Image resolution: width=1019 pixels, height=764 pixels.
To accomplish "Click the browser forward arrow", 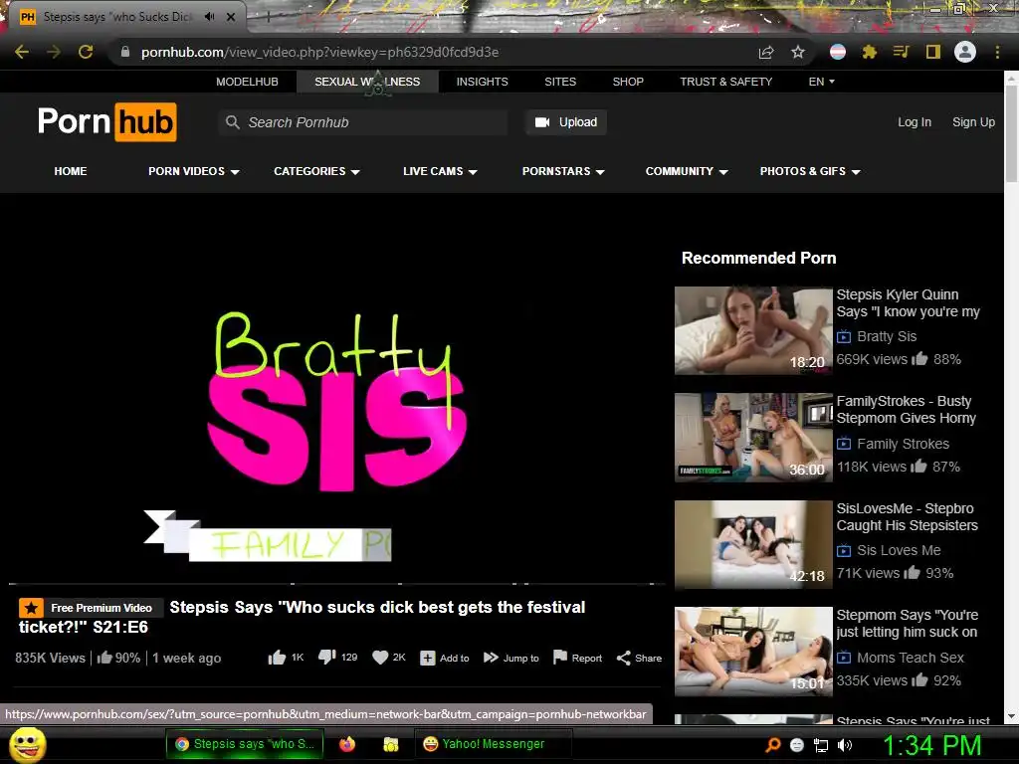I will click(x=54, y=52).
